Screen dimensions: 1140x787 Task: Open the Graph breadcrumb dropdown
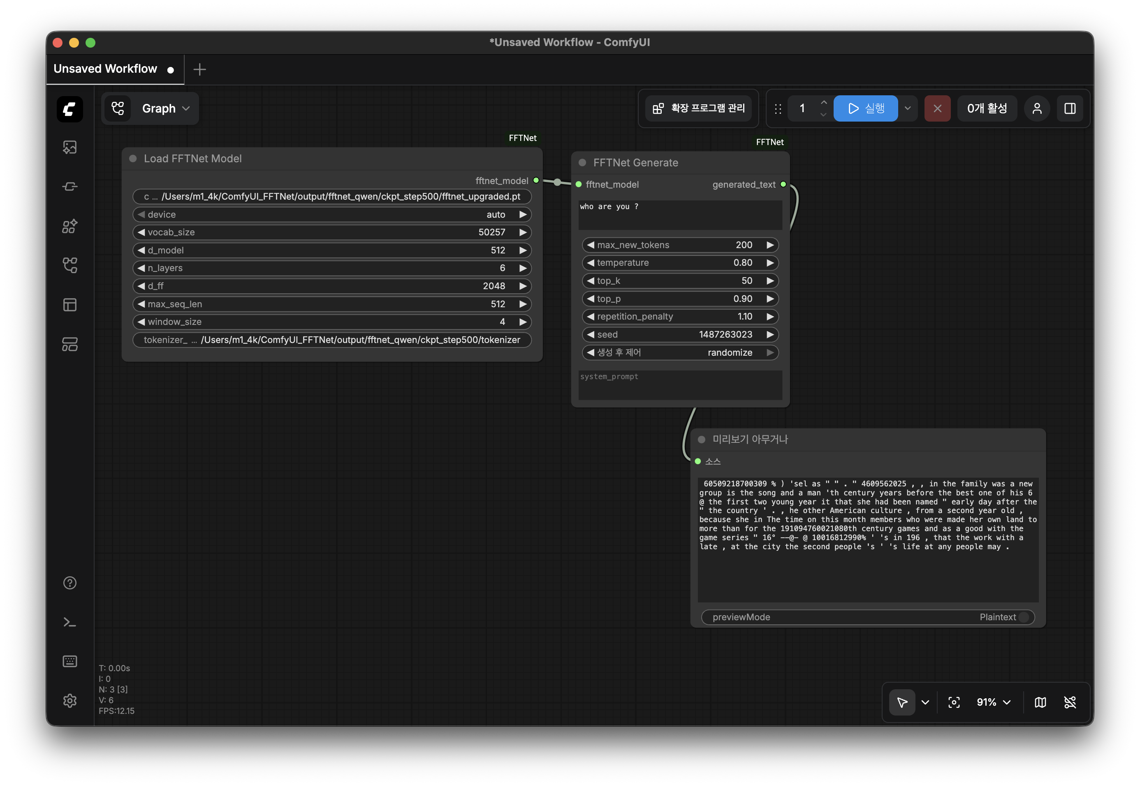tap(165, 108)
